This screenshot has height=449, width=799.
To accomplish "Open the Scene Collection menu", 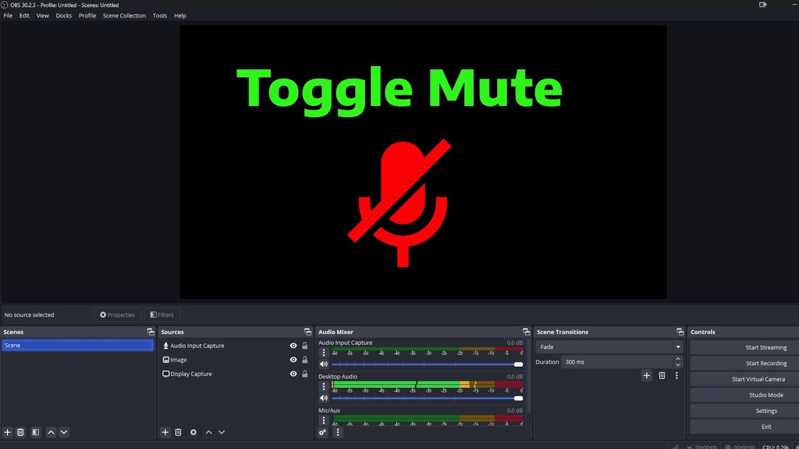I will 124,16.
